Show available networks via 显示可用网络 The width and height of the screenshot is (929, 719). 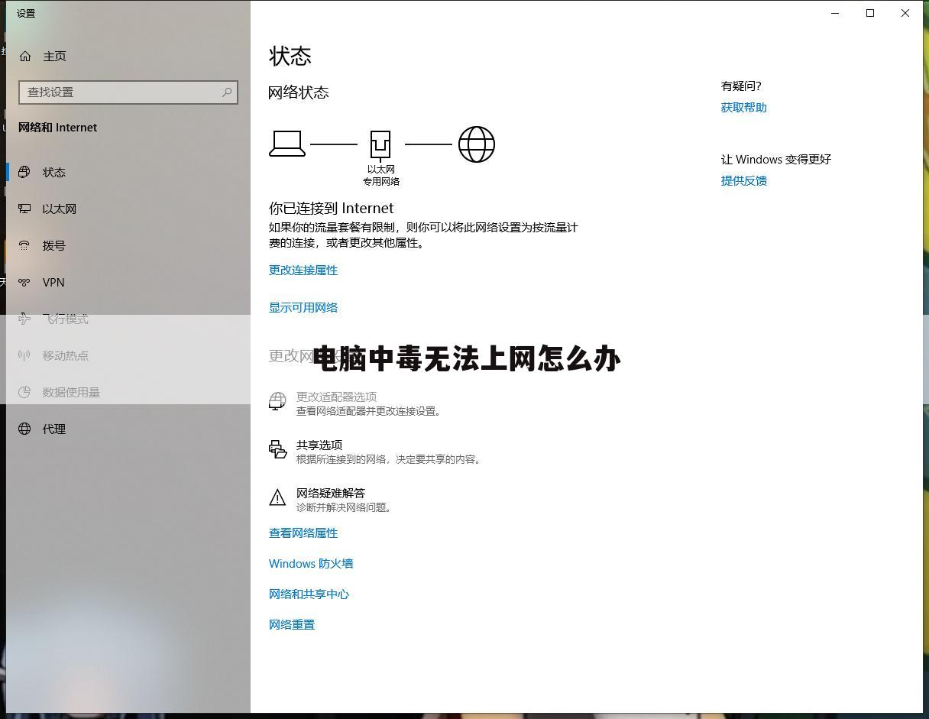pyautogui.click(x=304, y=307)
